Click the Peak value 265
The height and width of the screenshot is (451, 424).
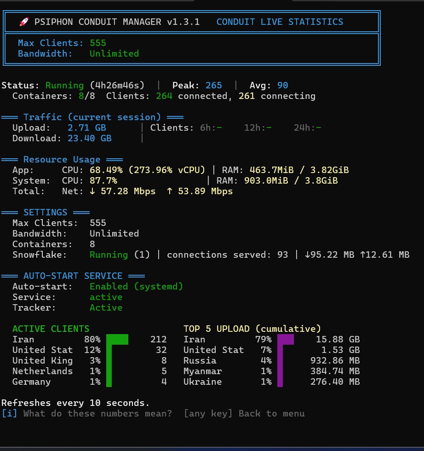213,86
